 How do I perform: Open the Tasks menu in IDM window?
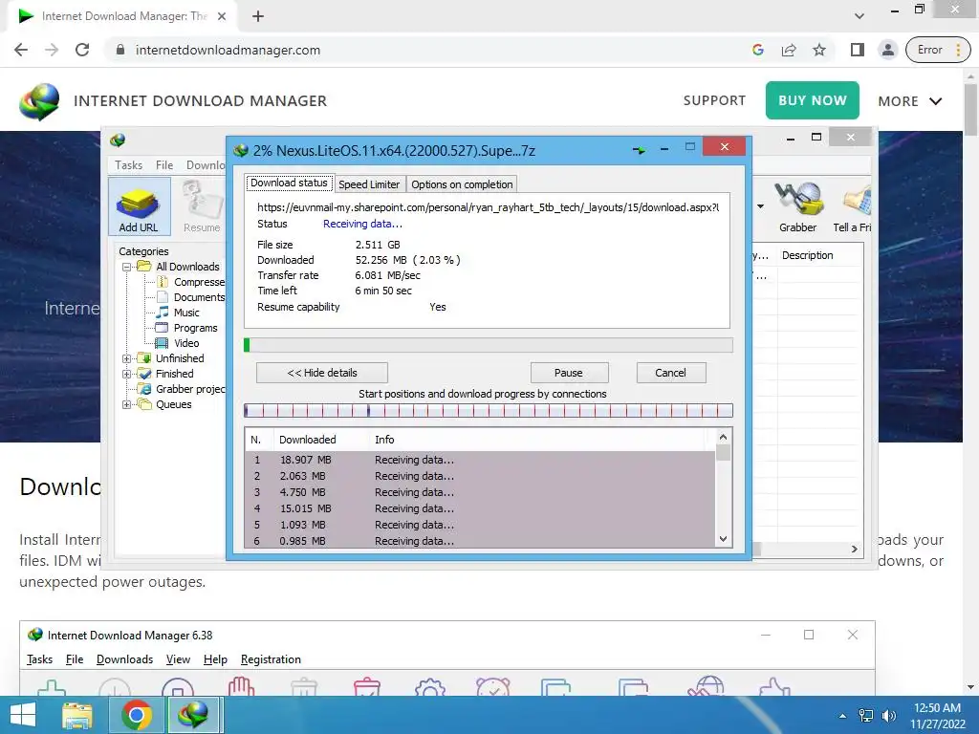point(129,164)
